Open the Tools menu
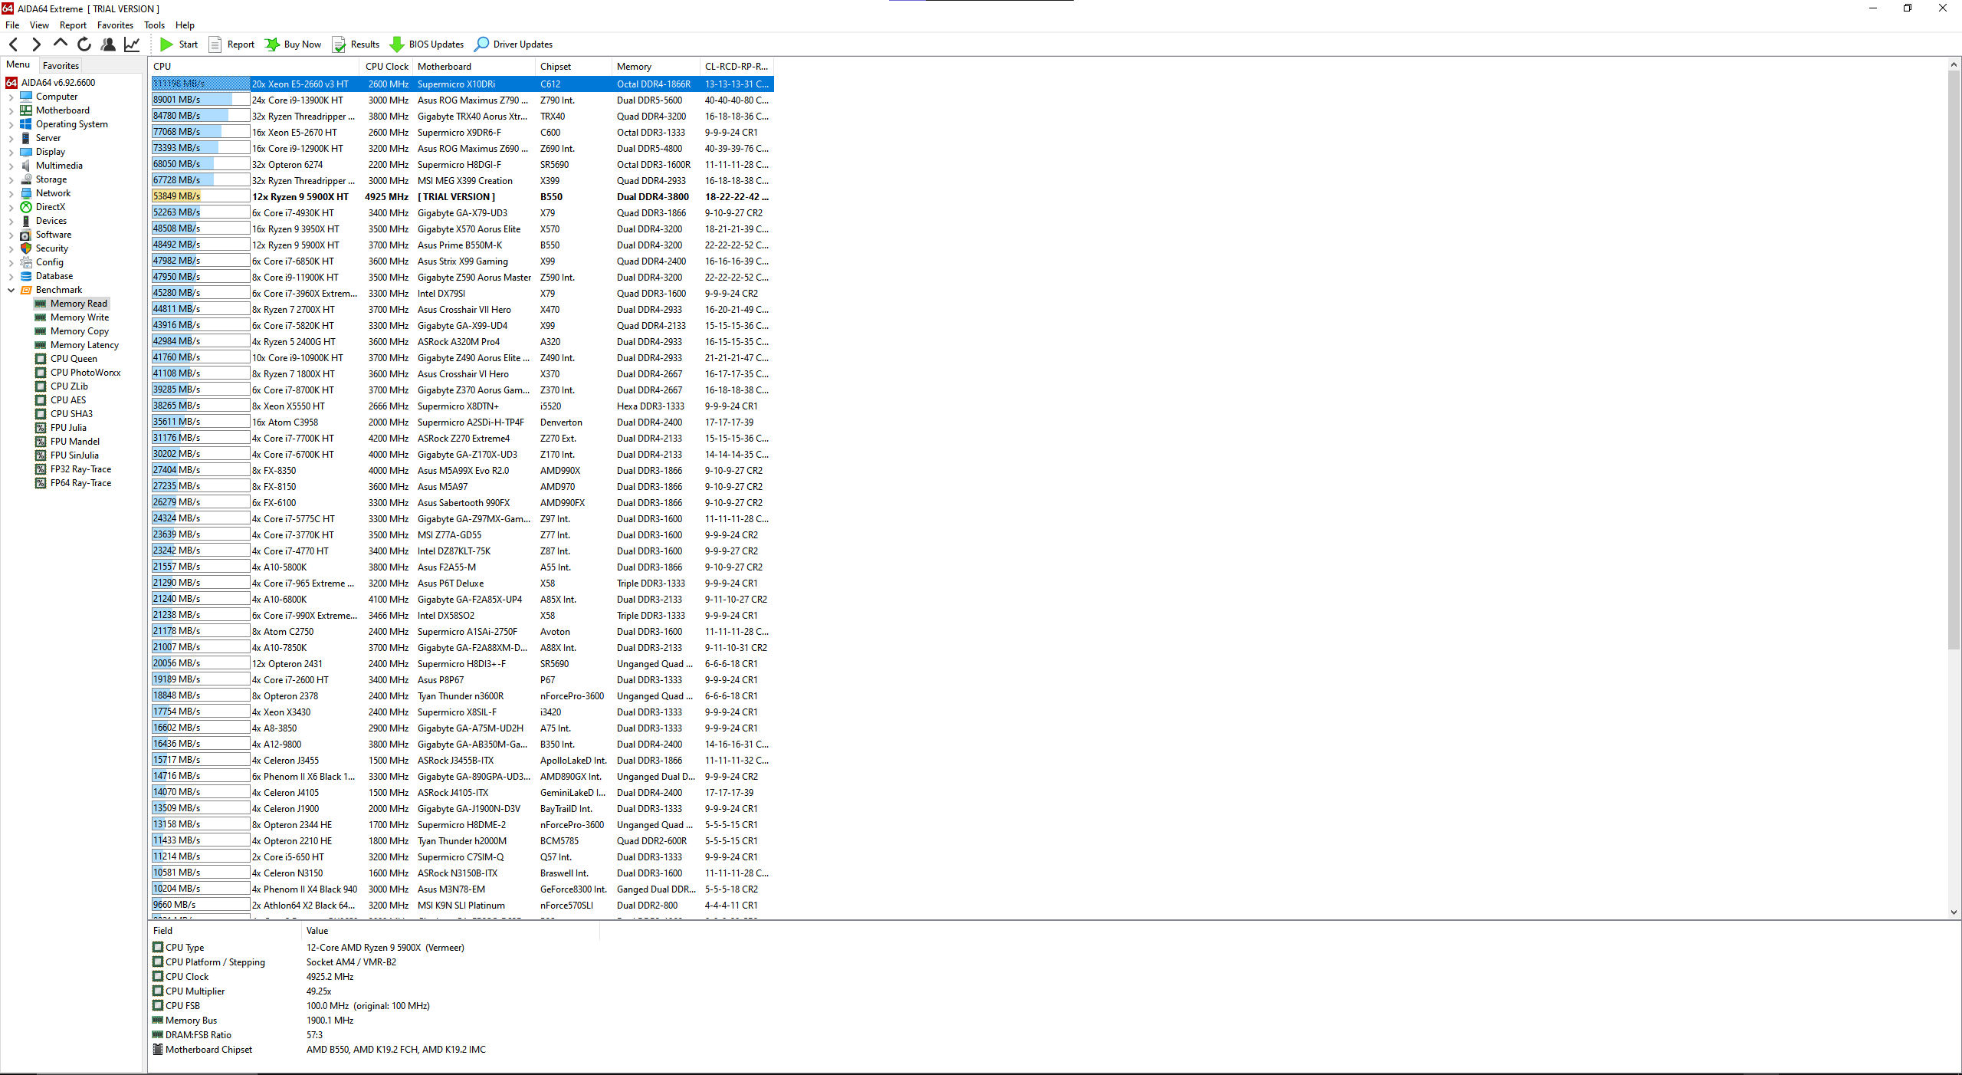Viewport: 1962px width, 1075px height. point(154,25)
